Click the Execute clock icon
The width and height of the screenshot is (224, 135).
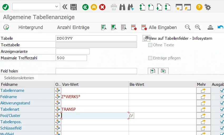[6, 27]
